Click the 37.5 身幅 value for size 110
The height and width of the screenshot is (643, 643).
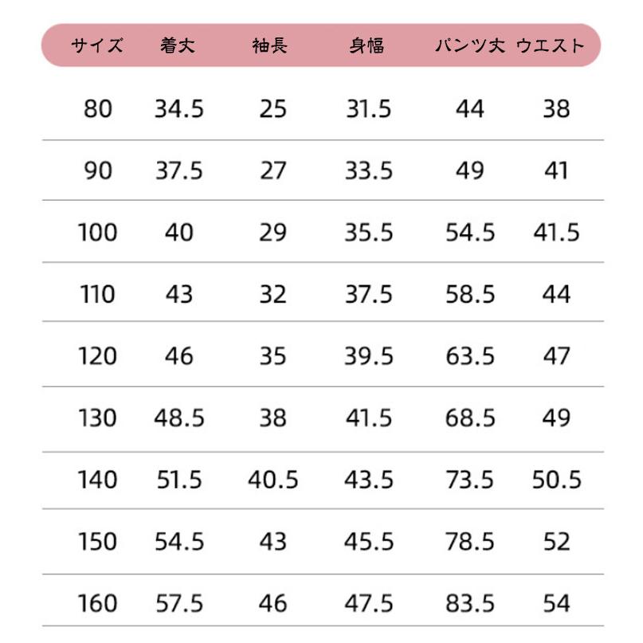(x=369, y=295)
